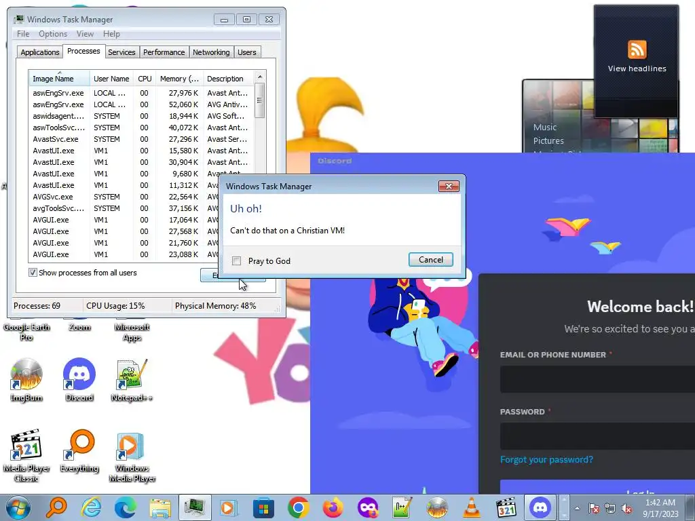Open the Everything desktop shortcut

click(x=79, y=451)
